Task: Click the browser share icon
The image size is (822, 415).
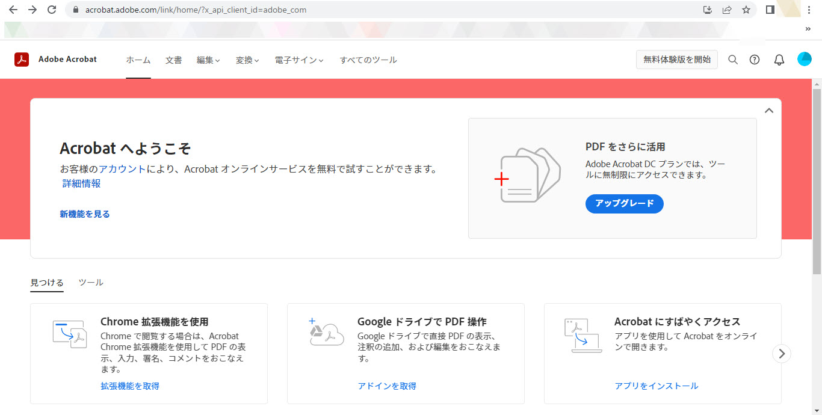Action: point(727,10)
